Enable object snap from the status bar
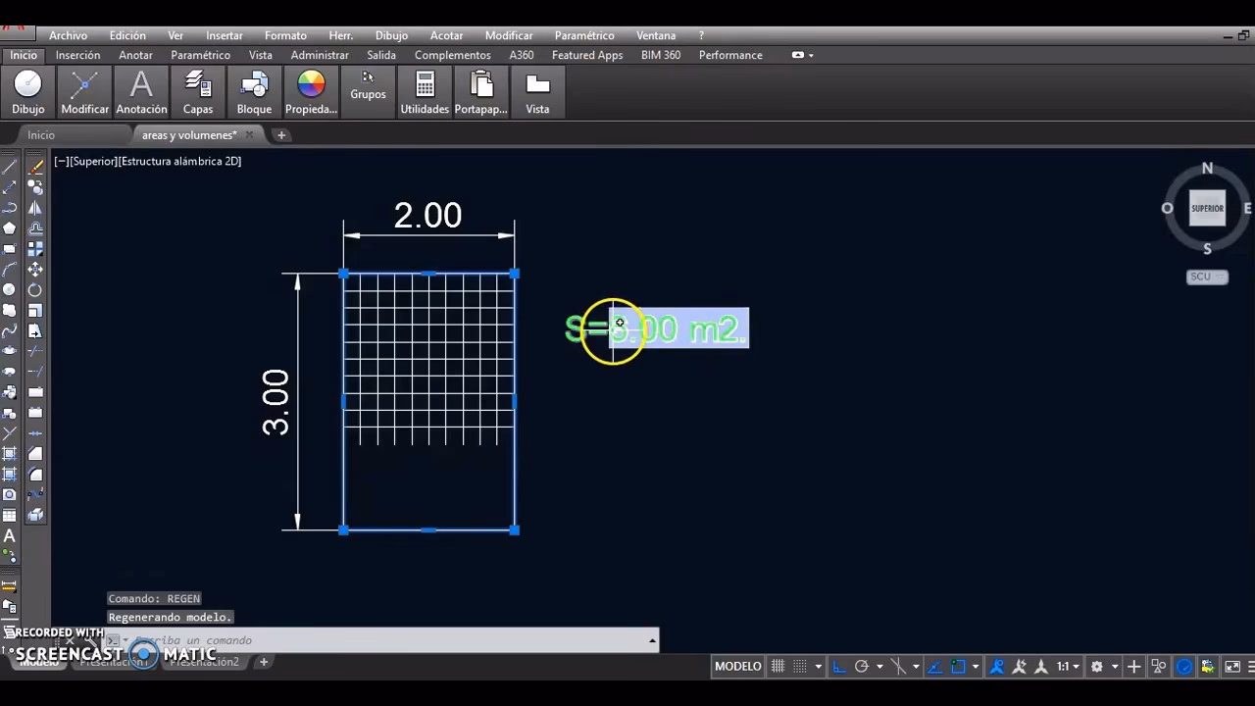 tap(957, 666)
